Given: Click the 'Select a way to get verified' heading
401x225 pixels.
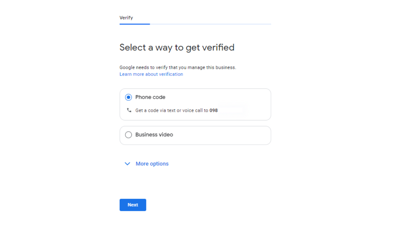Looking at the screenshot, I should click(x=177, y=47).
